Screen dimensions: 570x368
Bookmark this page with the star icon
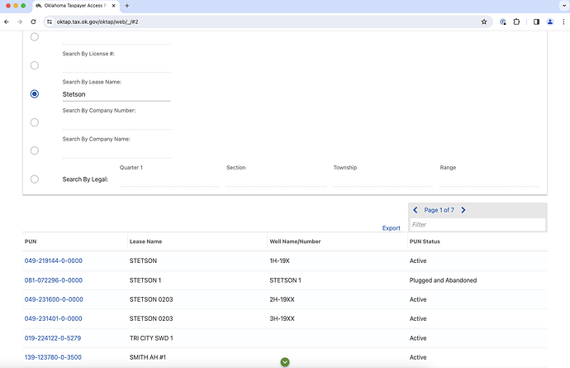484,22
